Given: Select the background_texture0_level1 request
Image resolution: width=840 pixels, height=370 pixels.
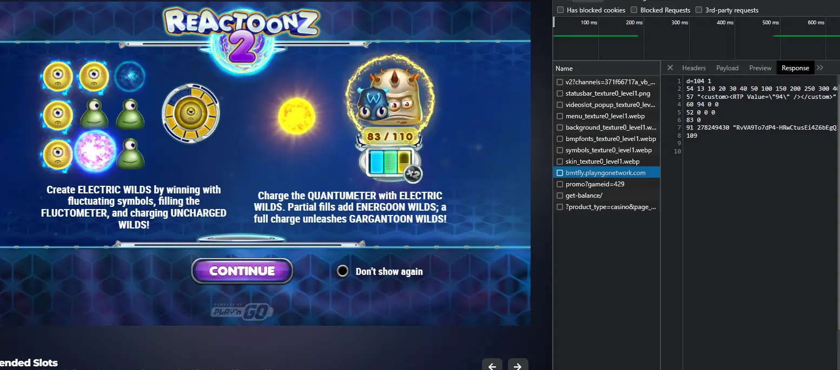Looking at the screenshot, I should (606, 127).
